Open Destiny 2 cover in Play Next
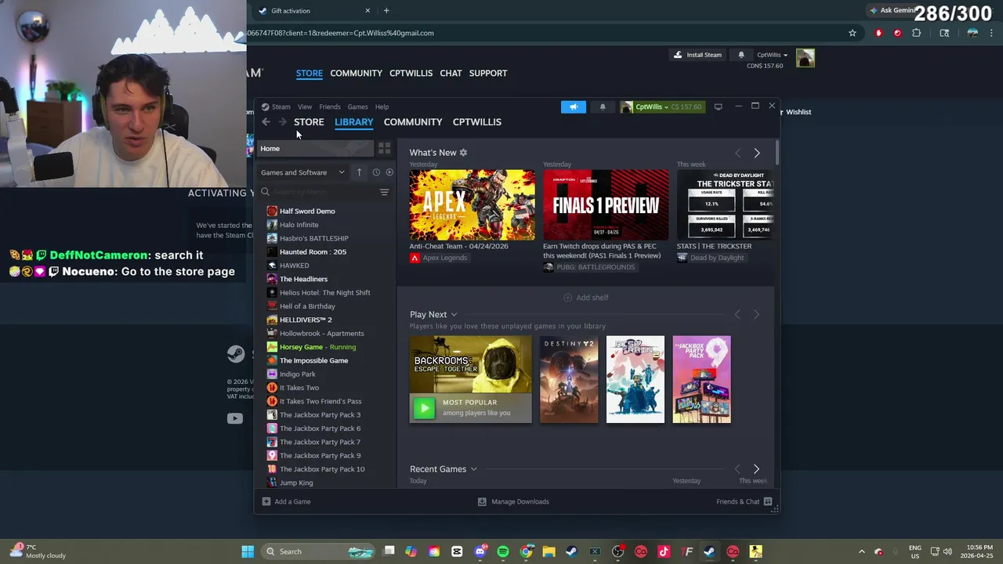 [x=569, y=379]
